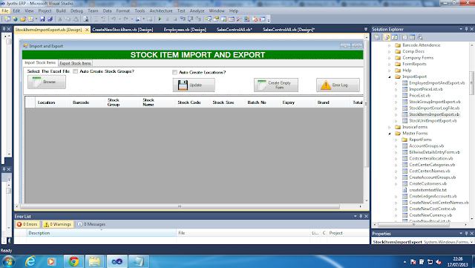475x268 pixels.
Task: Expand the Barcode Attendence folder
Action: point(390,45)
